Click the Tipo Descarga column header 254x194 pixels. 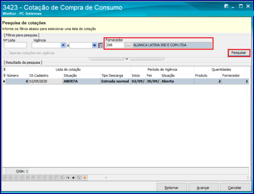point(116,76)
